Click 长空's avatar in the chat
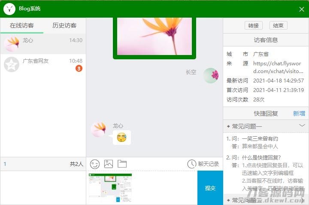Screen dimensions: 309x205 coord(210,75)
